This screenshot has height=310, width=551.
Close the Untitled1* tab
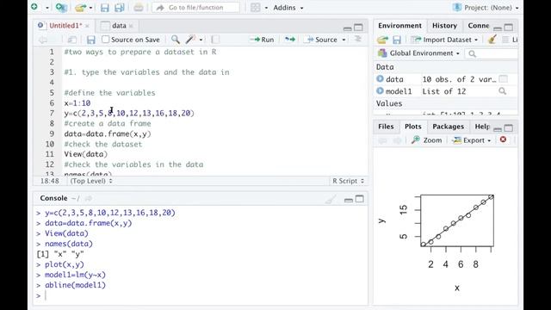click(87, 26)
